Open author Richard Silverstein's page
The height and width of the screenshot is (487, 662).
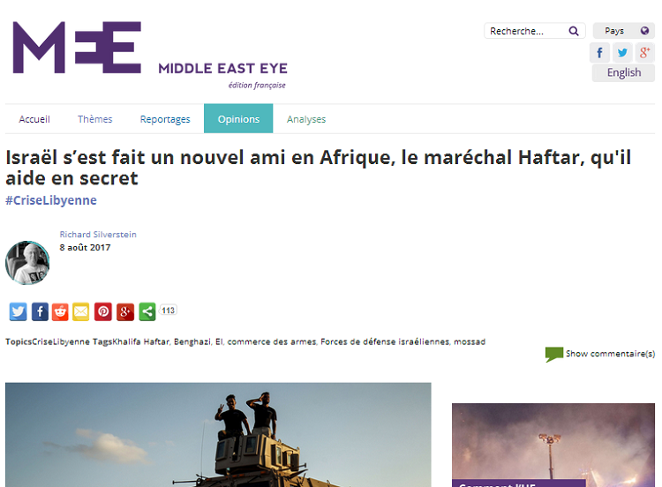coord(98,235)
